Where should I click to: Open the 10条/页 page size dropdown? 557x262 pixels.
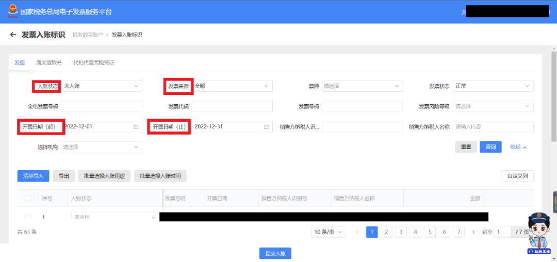[328, 232]
